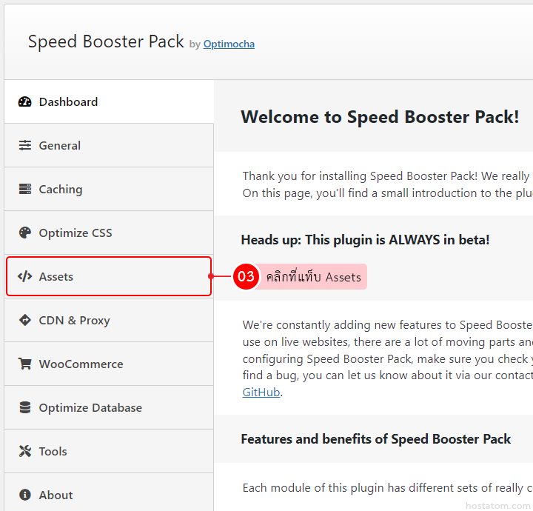
Task: Click the Tools wrench icon
Action: click(25, 452)
